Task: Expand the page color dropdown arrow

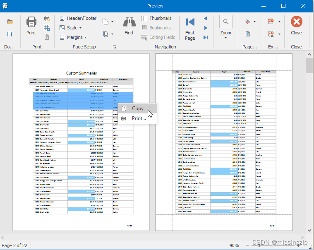Action: click(x=255, y=22)
